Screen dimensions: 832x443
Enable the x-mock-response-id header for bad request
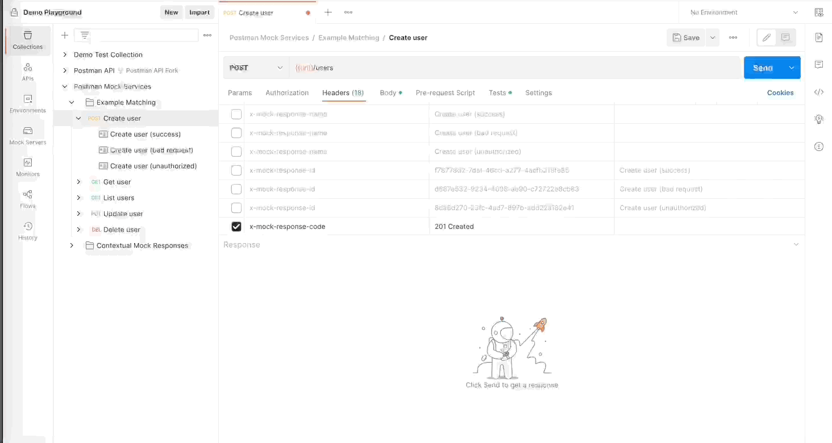(x=236, y=189)
